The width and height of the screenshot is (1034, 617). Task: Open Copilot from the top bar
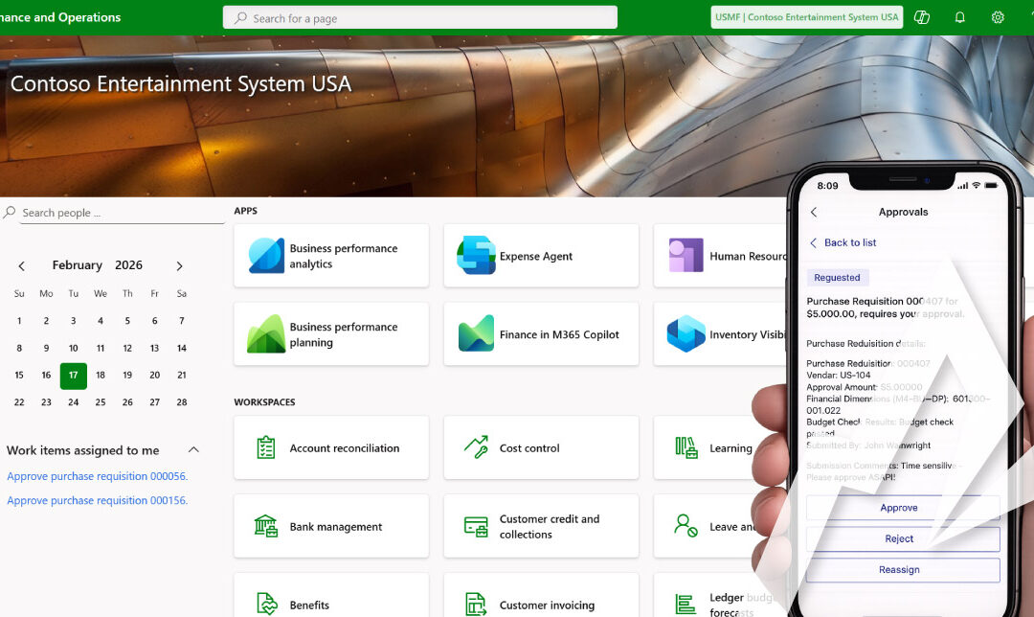[921, 16]
